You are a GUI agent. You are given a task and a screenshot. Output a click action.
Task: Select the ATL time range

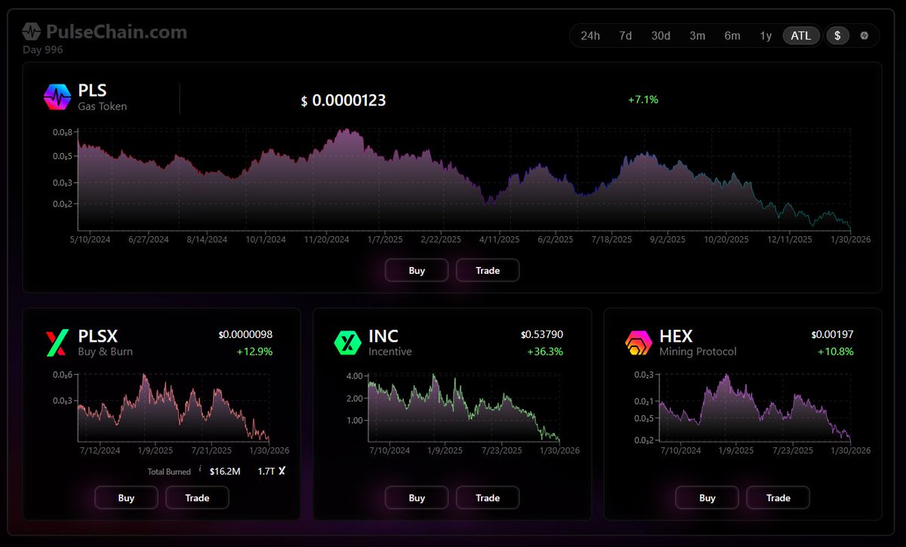point(801,35)
